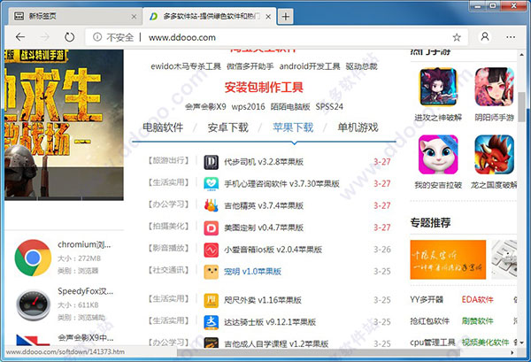Click the 美图定制 app icon

pyautogui.click(x=211, y=227)
